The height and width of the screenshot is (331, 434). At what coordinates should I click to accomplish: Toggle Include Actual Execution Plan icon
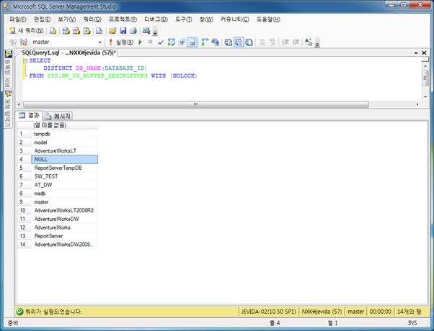(205, 42)
